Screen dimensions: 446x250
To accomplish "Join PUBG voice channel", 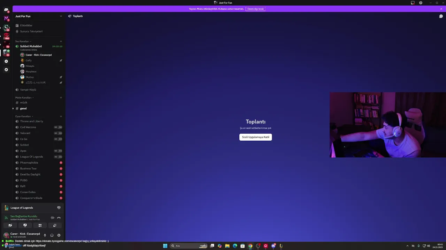I will [38, 180].
